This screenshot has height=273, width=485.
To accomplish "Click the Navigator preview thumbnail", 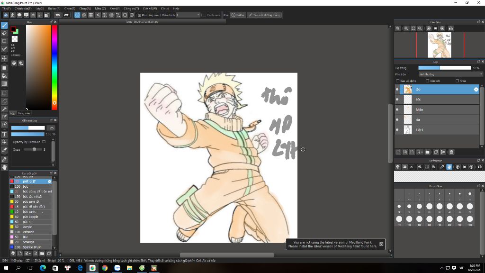I will click(x=439, y=45).
